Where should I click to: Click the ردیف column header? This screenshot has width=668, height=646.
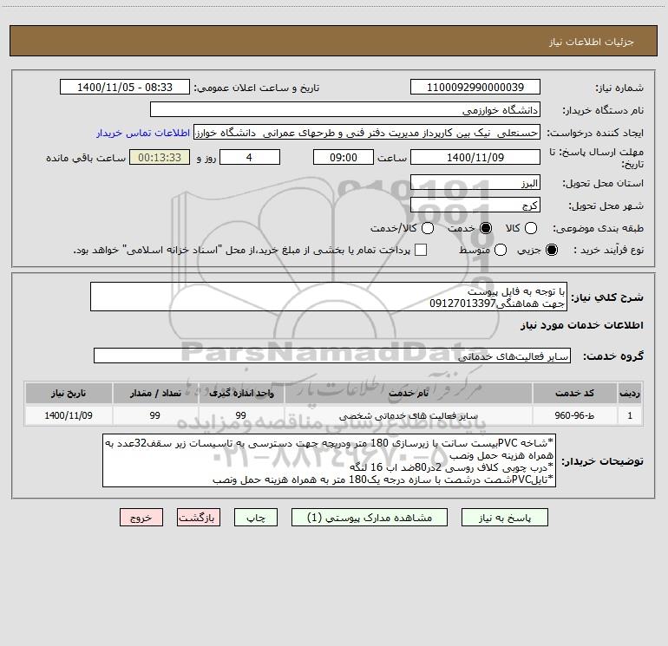630,393
